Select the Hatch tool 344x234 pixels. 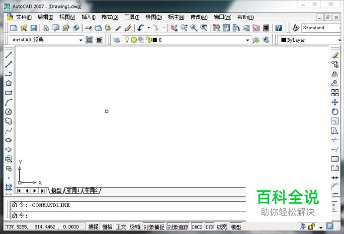pyautogui.click(x=8, y=187)
